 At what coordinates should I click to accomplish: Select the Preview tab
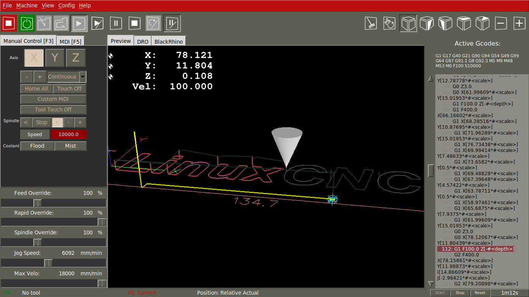tap(121, 41)
